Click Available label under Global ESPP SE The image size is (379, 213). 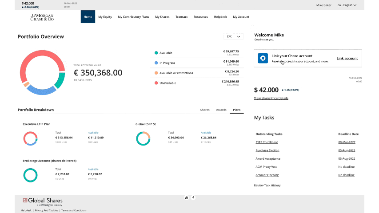click(206, 133)
